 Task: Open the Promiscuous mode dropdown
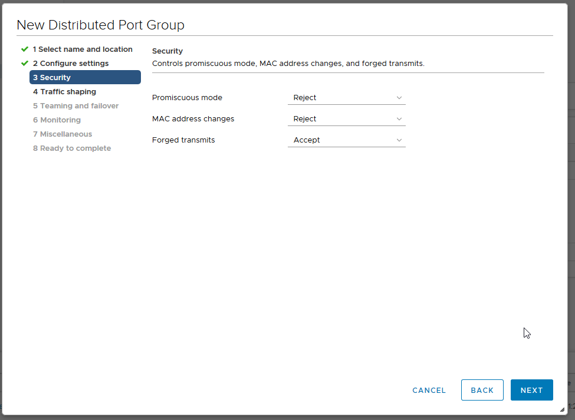click(x=347, y=97)
